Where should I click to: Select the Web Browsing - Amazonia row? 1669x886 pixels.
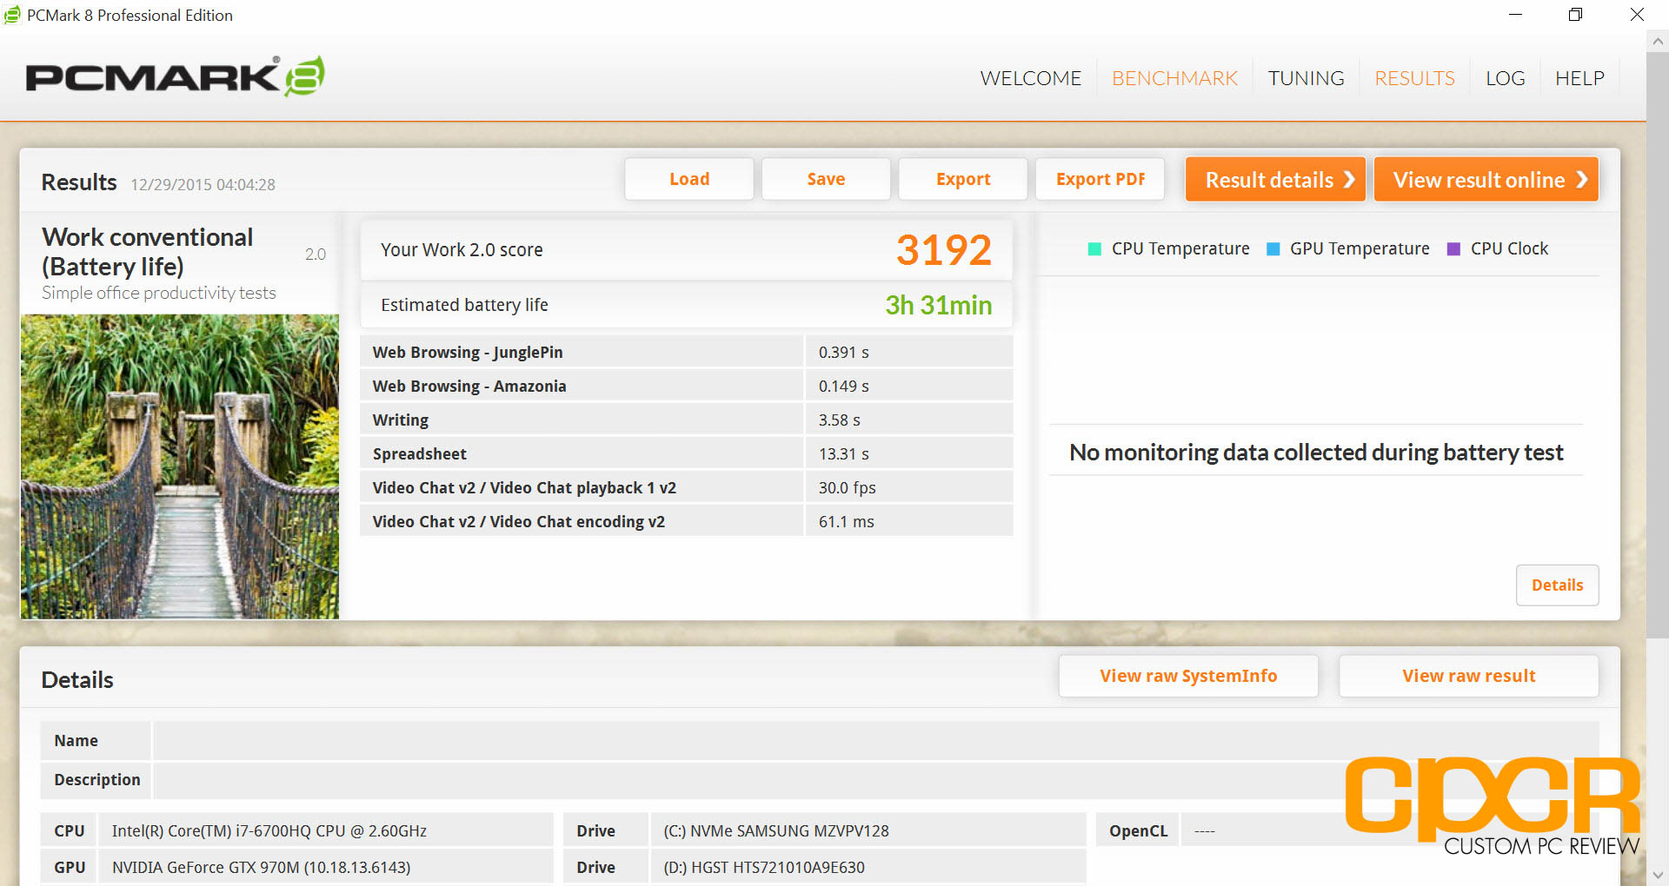(687, 386)
